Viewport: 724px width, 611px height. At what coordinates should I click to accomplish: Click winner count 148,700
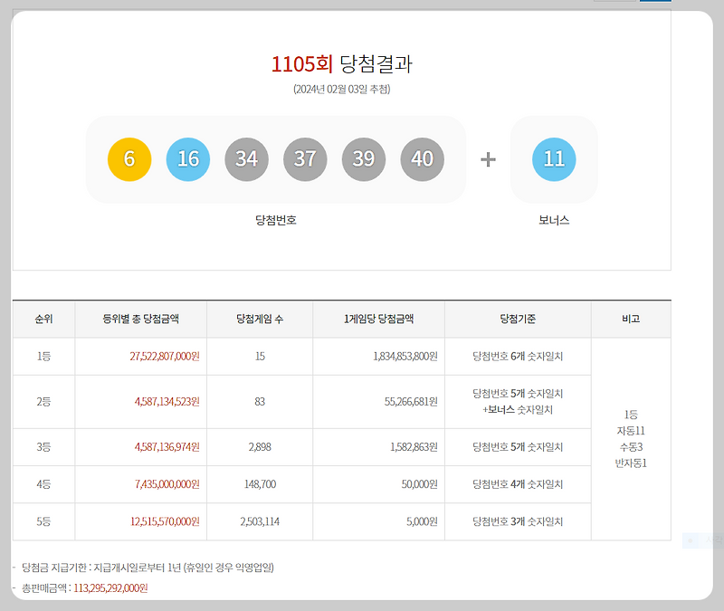pyautogui.click(x=260, y=484)
